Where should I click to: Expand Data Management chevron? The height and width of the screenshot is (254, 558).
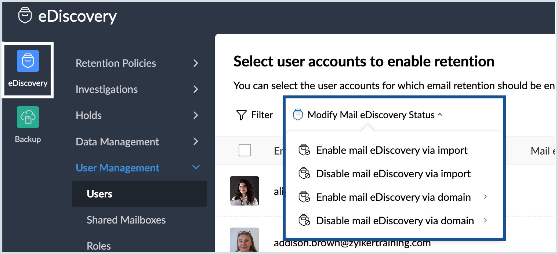pos(196,142)
